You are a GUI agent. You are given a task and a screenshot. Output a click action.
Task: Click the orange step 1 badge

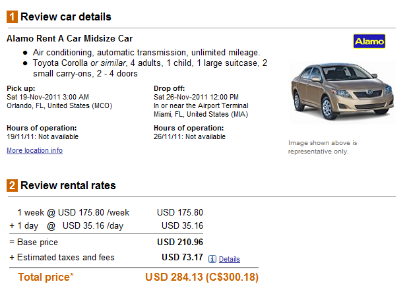[x=12, y=16]
